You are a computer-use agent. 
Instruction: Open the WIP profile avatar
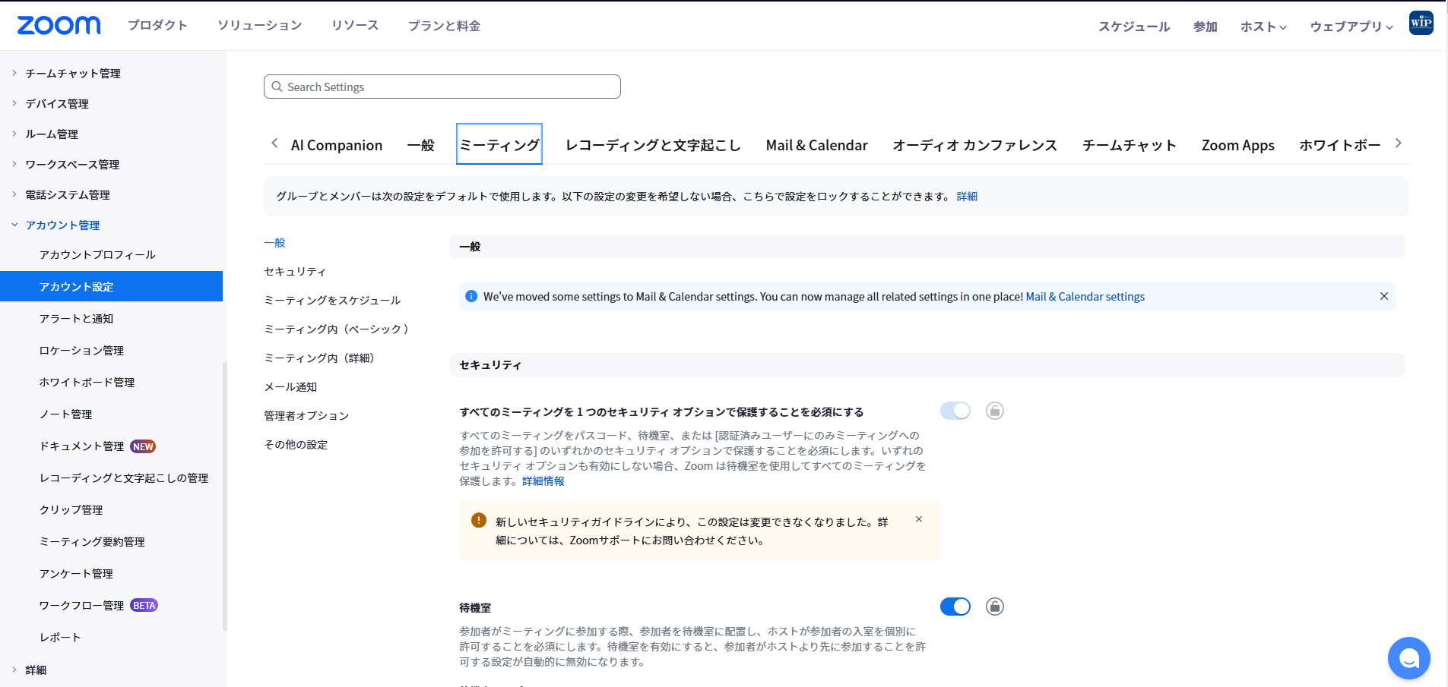tap(1421, 23)
